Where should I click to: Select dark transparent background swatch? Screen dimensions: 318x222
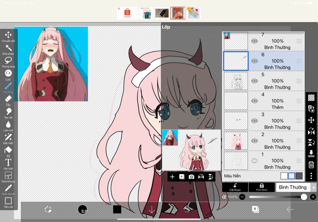[299, 176]
